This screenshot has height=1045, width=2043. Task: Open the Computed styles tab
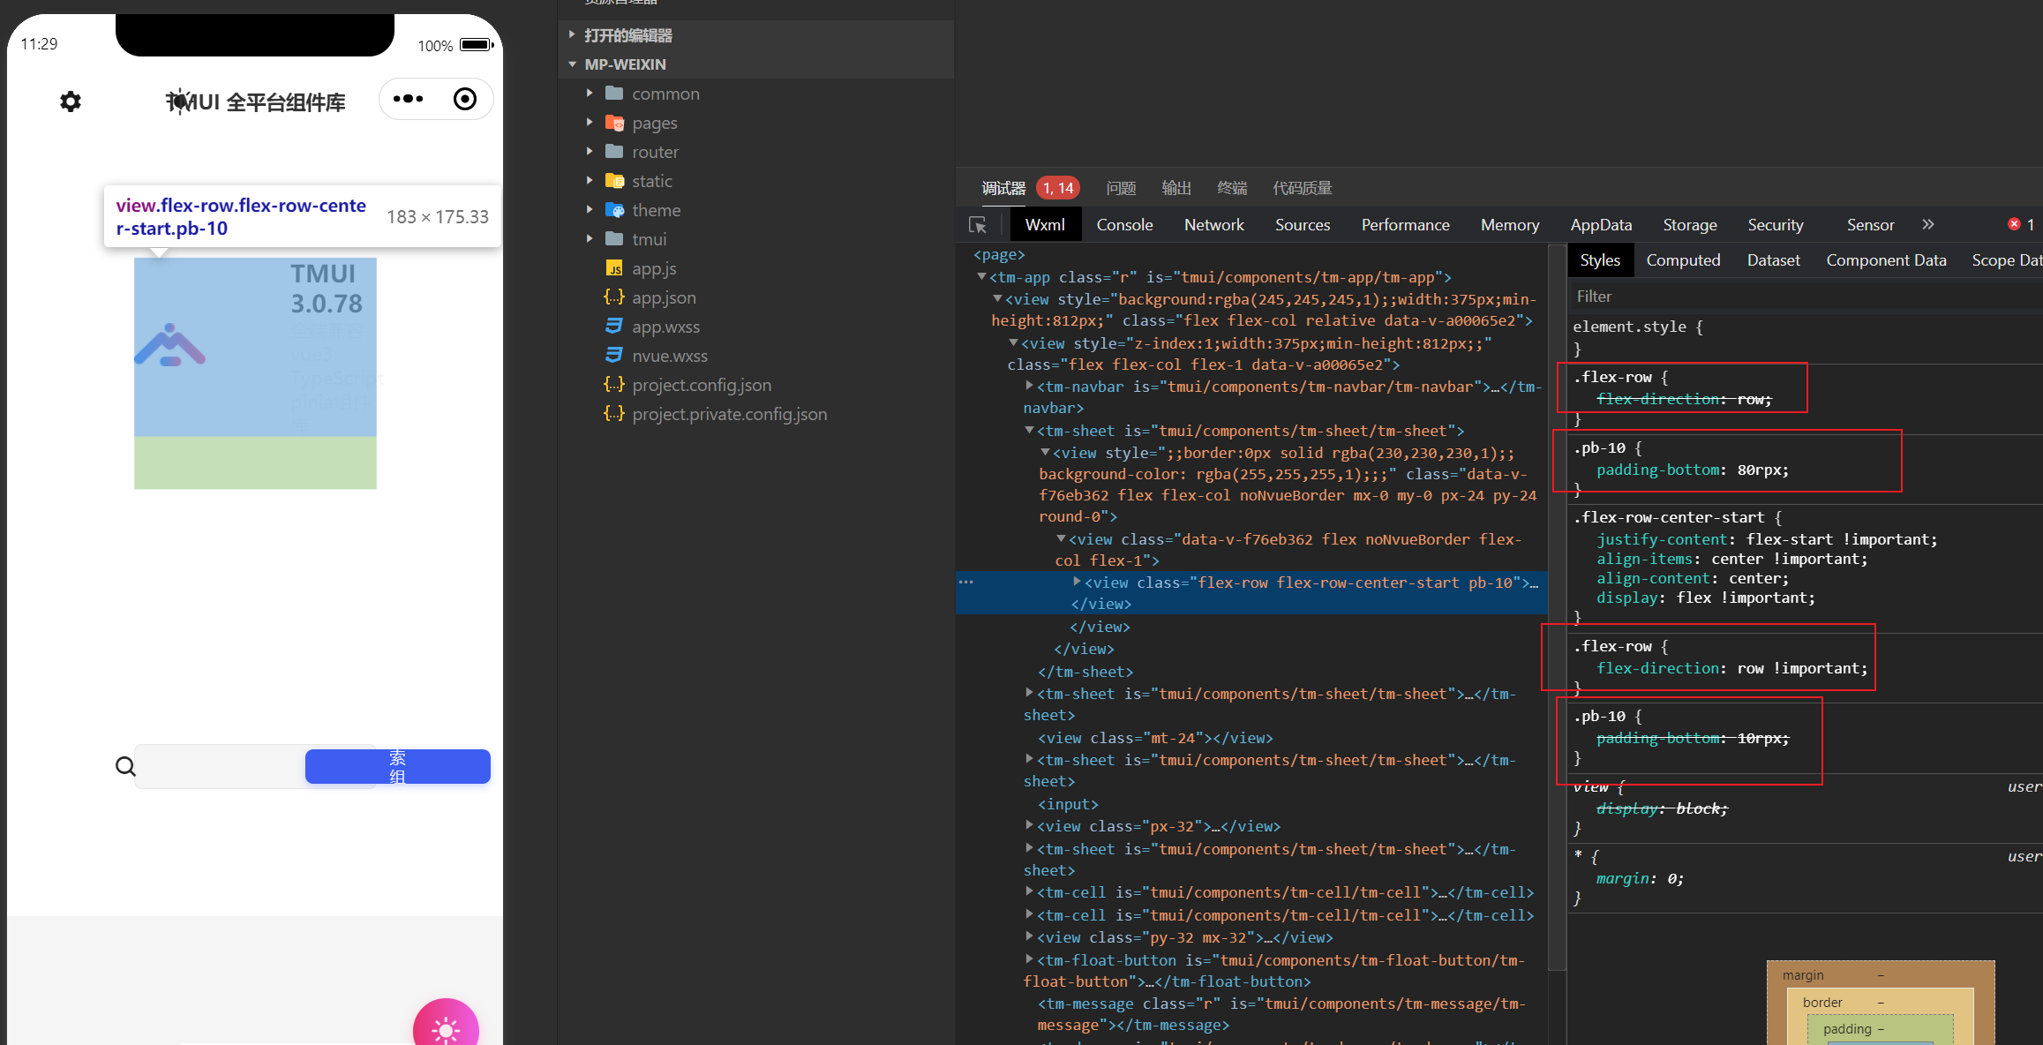(1683, 260)
